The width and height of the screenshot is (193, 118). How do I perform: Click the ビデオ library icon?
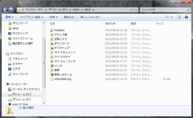tap(10, 69)
